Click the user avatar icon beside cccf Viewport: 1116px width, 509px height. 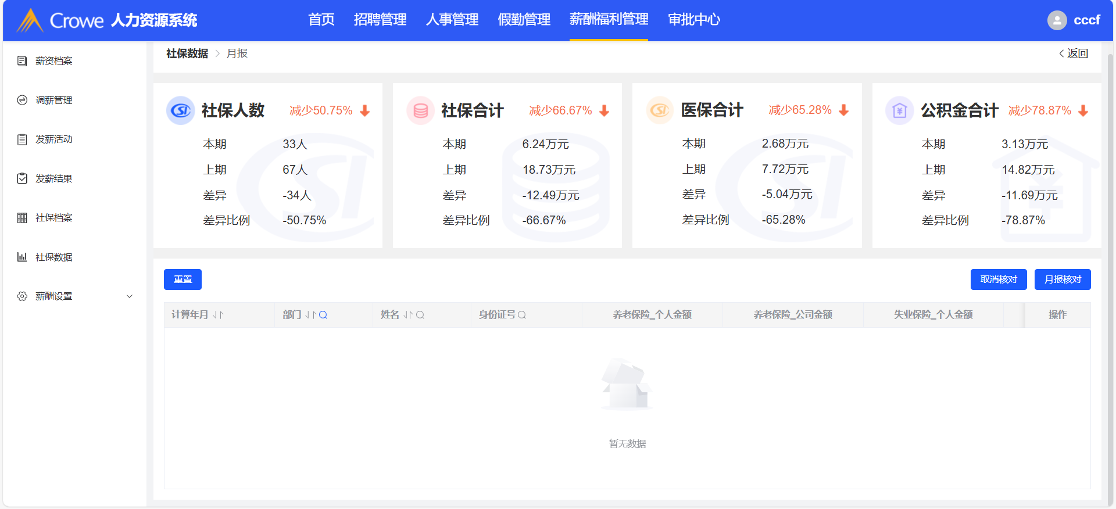(x=1057, y=20)
